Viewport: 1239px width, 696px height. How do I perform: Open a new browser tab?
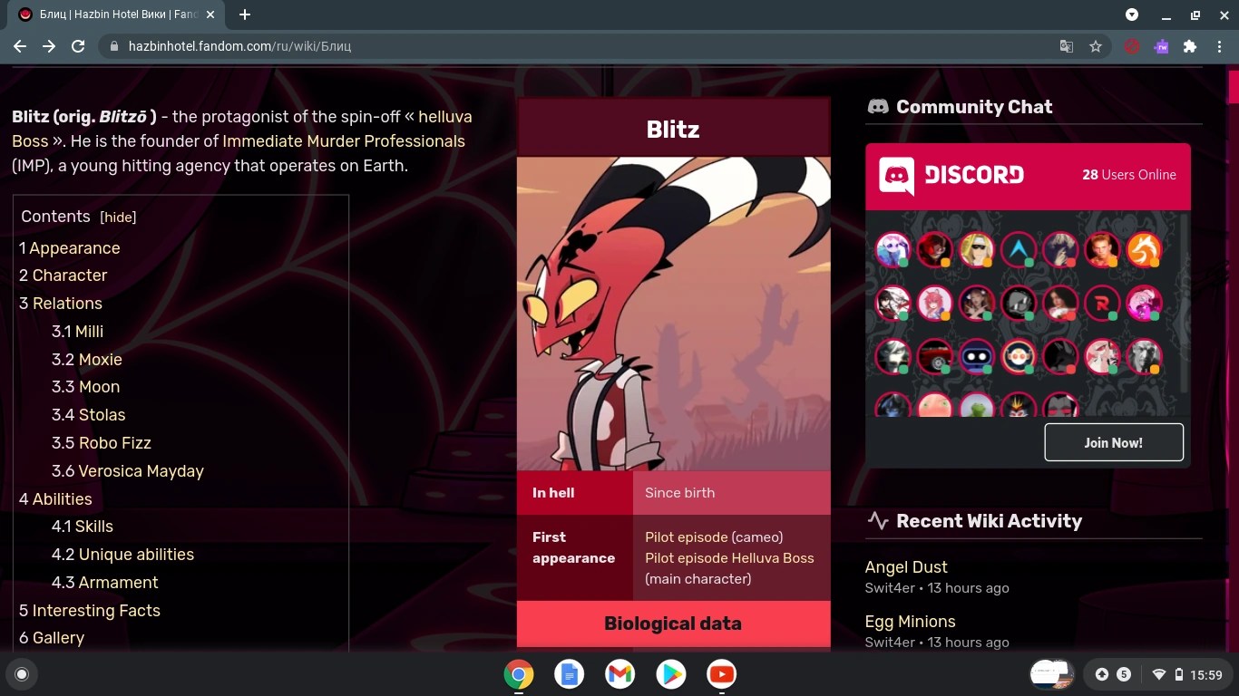coord(245,14)
